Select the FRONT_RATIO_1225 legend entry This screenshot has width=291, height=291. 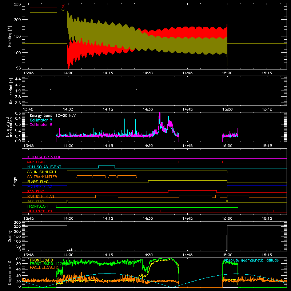(x=47, y=264)
